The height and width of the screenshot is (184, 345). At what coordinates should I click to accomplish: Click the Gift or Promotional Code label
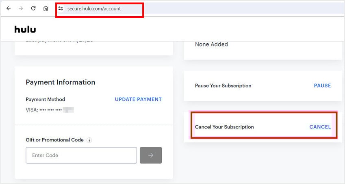click(x=54, y=140)
